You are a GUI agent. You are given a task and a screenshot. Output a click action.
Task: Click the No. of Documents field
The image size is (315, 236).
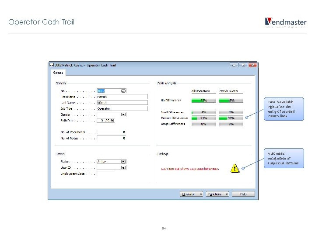pyautogui.click(x=111, y=132)
